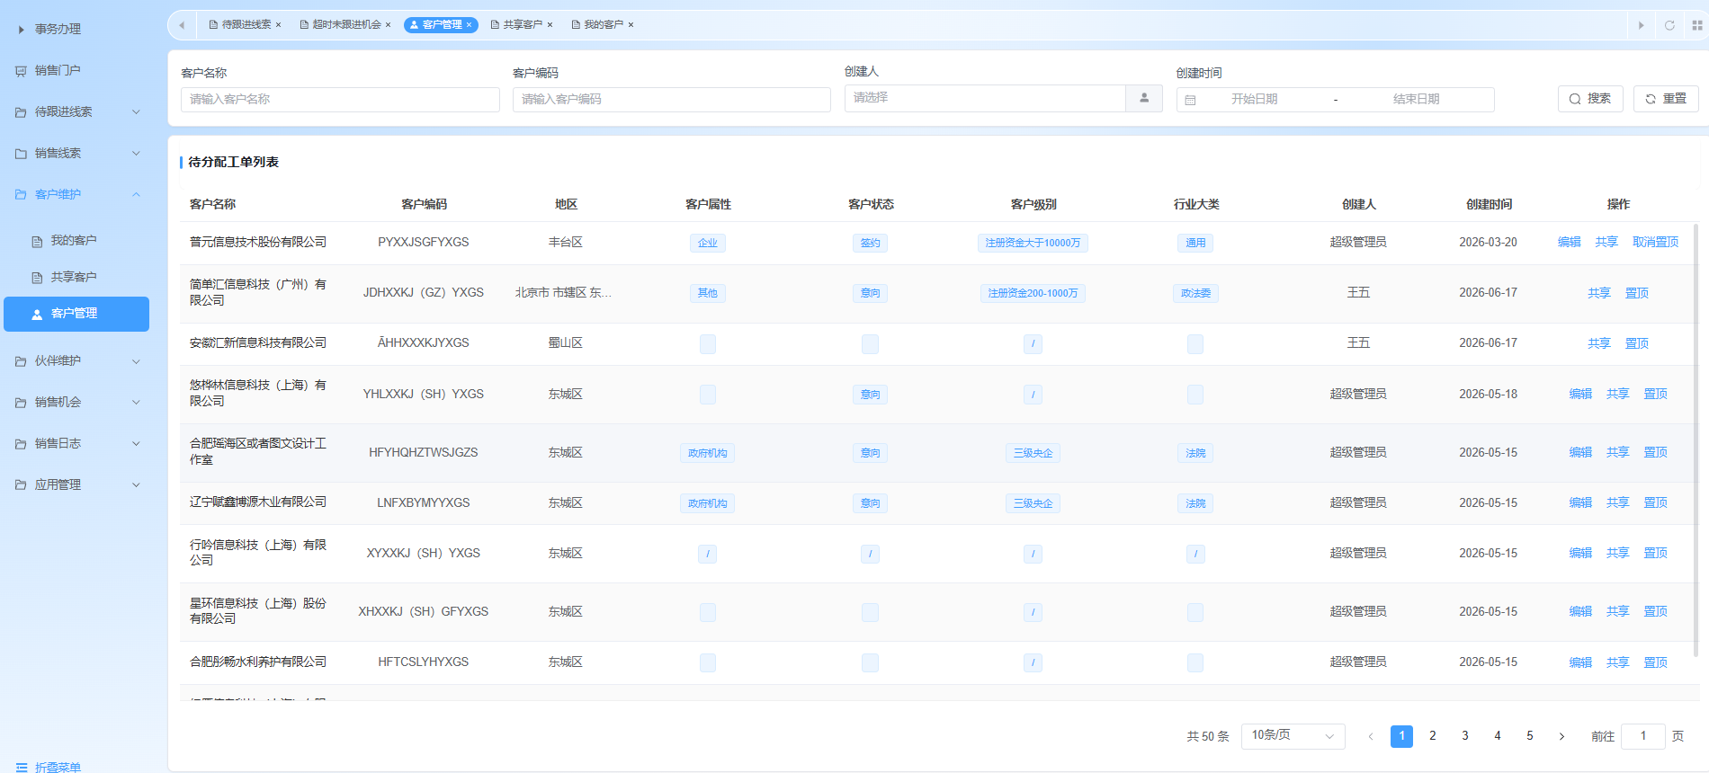Click the 前往 page number input
The width and height of the screenshot is (1709, 773).
pos(1642,736)
